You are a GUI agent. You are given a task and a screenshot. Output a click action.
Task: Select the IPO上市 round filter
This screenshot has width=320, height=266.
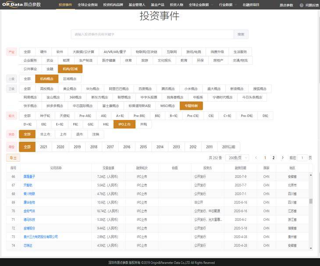124,124
